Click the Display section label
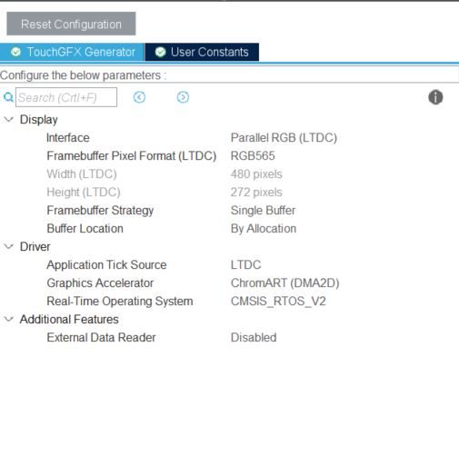Viewport: 459px width, 456px height. tap(39, 120)
